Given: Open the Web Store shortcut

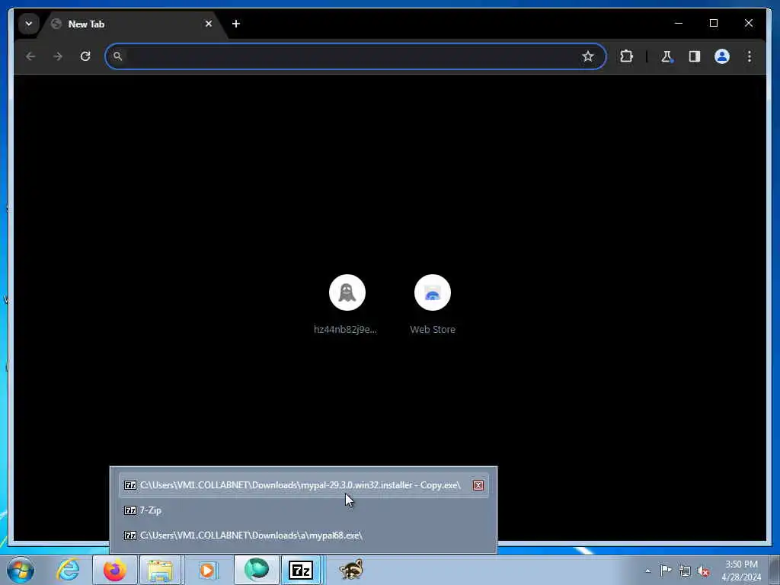Looking at the screenshot, I should click(x=433, y=304).
